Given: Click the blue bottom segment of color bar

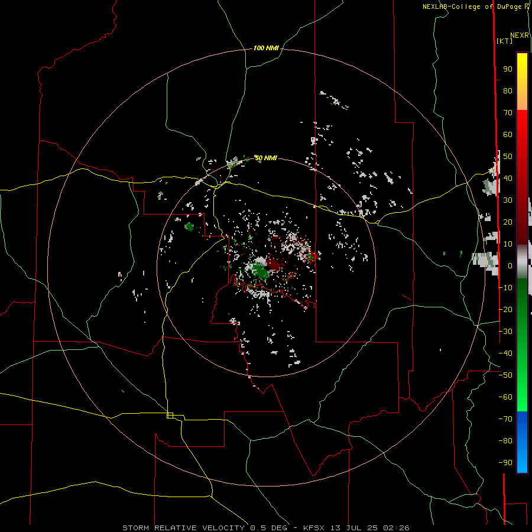Looking at the screenshot, I should [522, 442].
